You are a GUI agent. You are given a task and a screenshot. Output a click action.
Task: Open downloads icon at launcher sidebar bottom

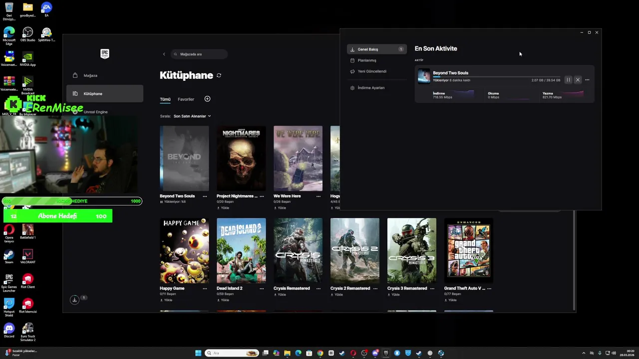[74, 300]
